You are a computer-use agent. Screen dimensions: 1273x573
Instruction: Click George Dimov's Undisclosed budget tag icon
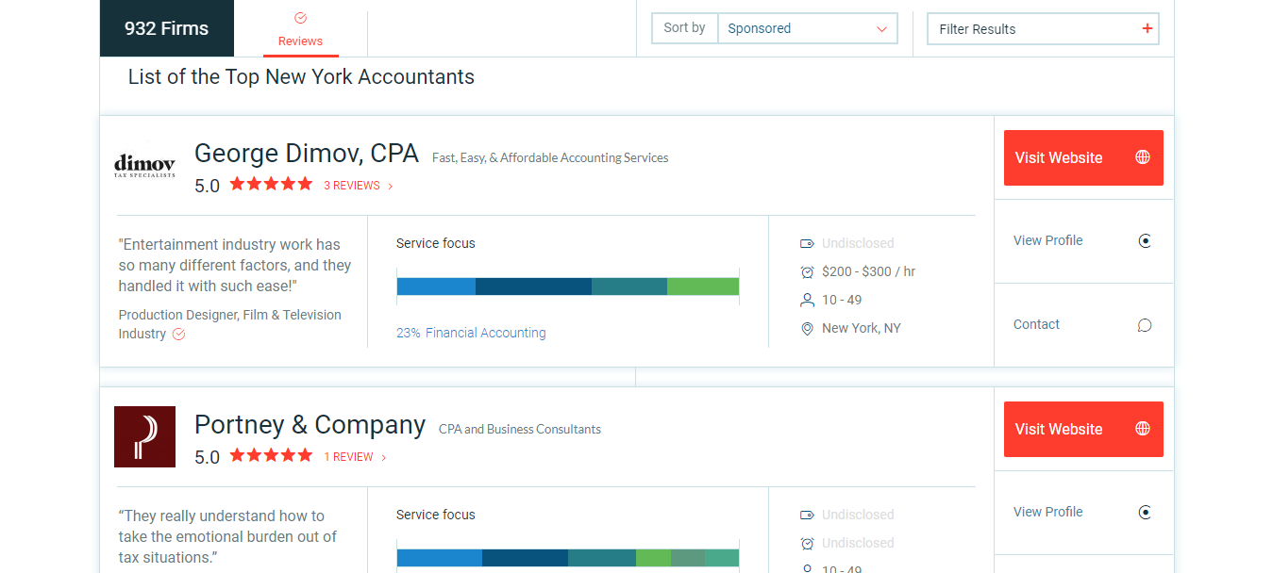tap(807, 243)
